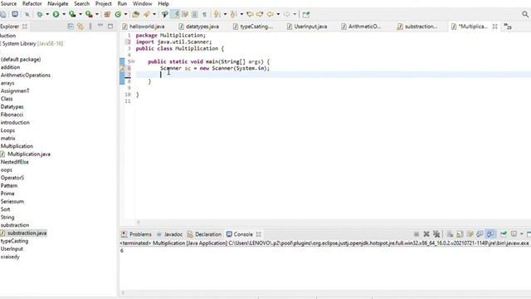Click the Next Annotation icon
531x299 pixels.
click(x=217, y=14)
